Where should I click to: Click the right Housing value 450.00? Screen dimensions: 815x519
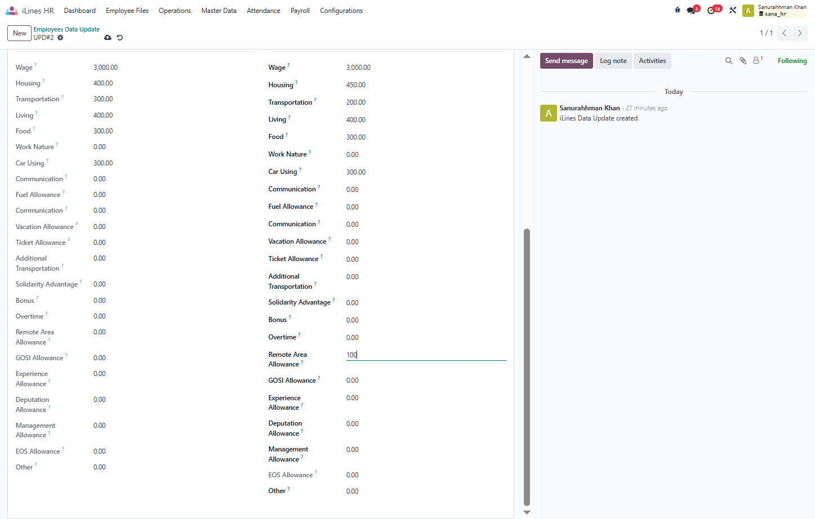[x=356, y=85]
